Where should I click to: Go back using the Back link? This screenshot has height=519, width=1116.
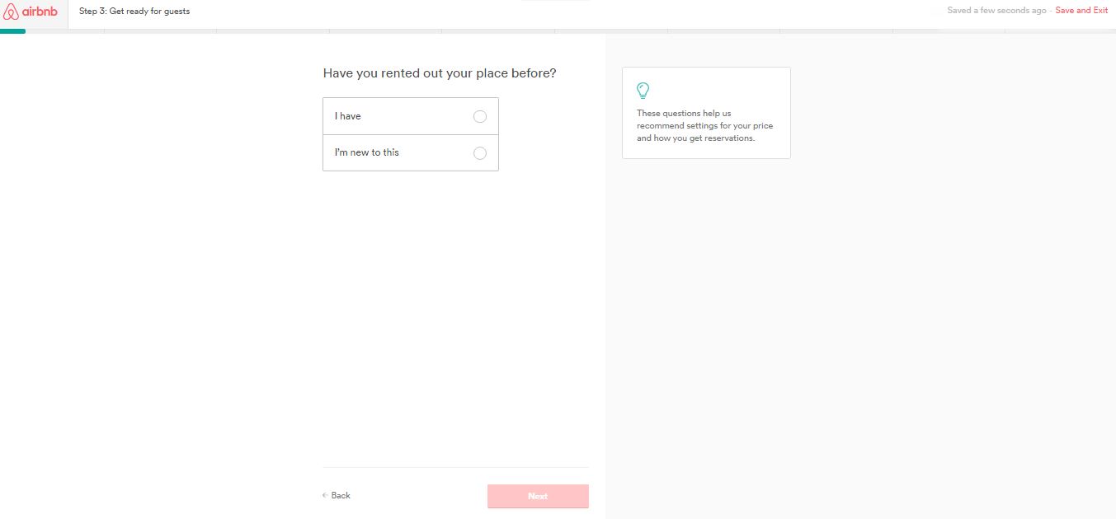point(341,495)
